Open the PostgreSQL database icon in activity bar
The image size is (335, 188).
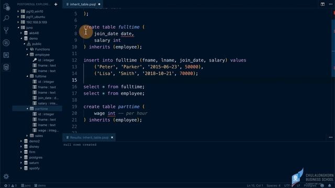(x=6, y=67)
